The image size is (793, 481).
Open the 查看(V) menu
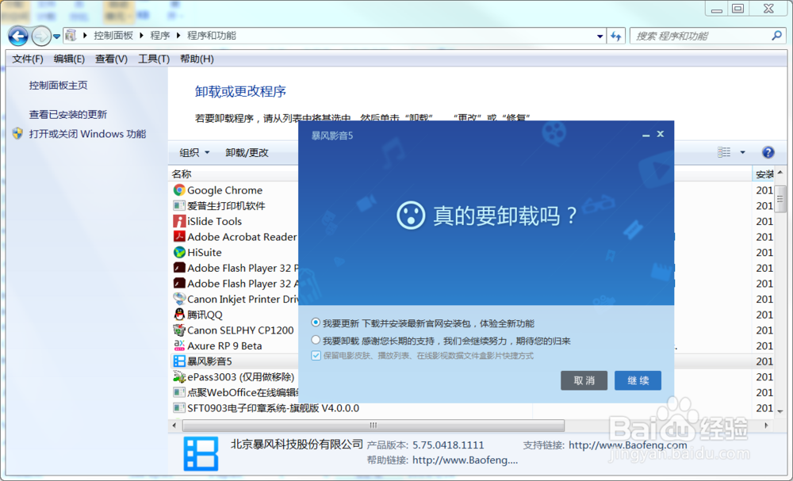pyautogui.click(x=111, y=59)
